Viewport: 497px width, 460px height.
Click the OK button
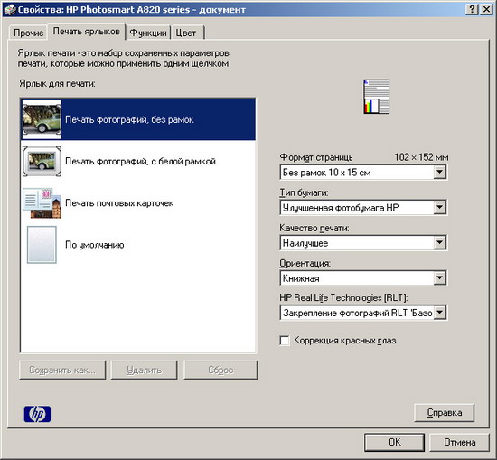tap(394, 442)
